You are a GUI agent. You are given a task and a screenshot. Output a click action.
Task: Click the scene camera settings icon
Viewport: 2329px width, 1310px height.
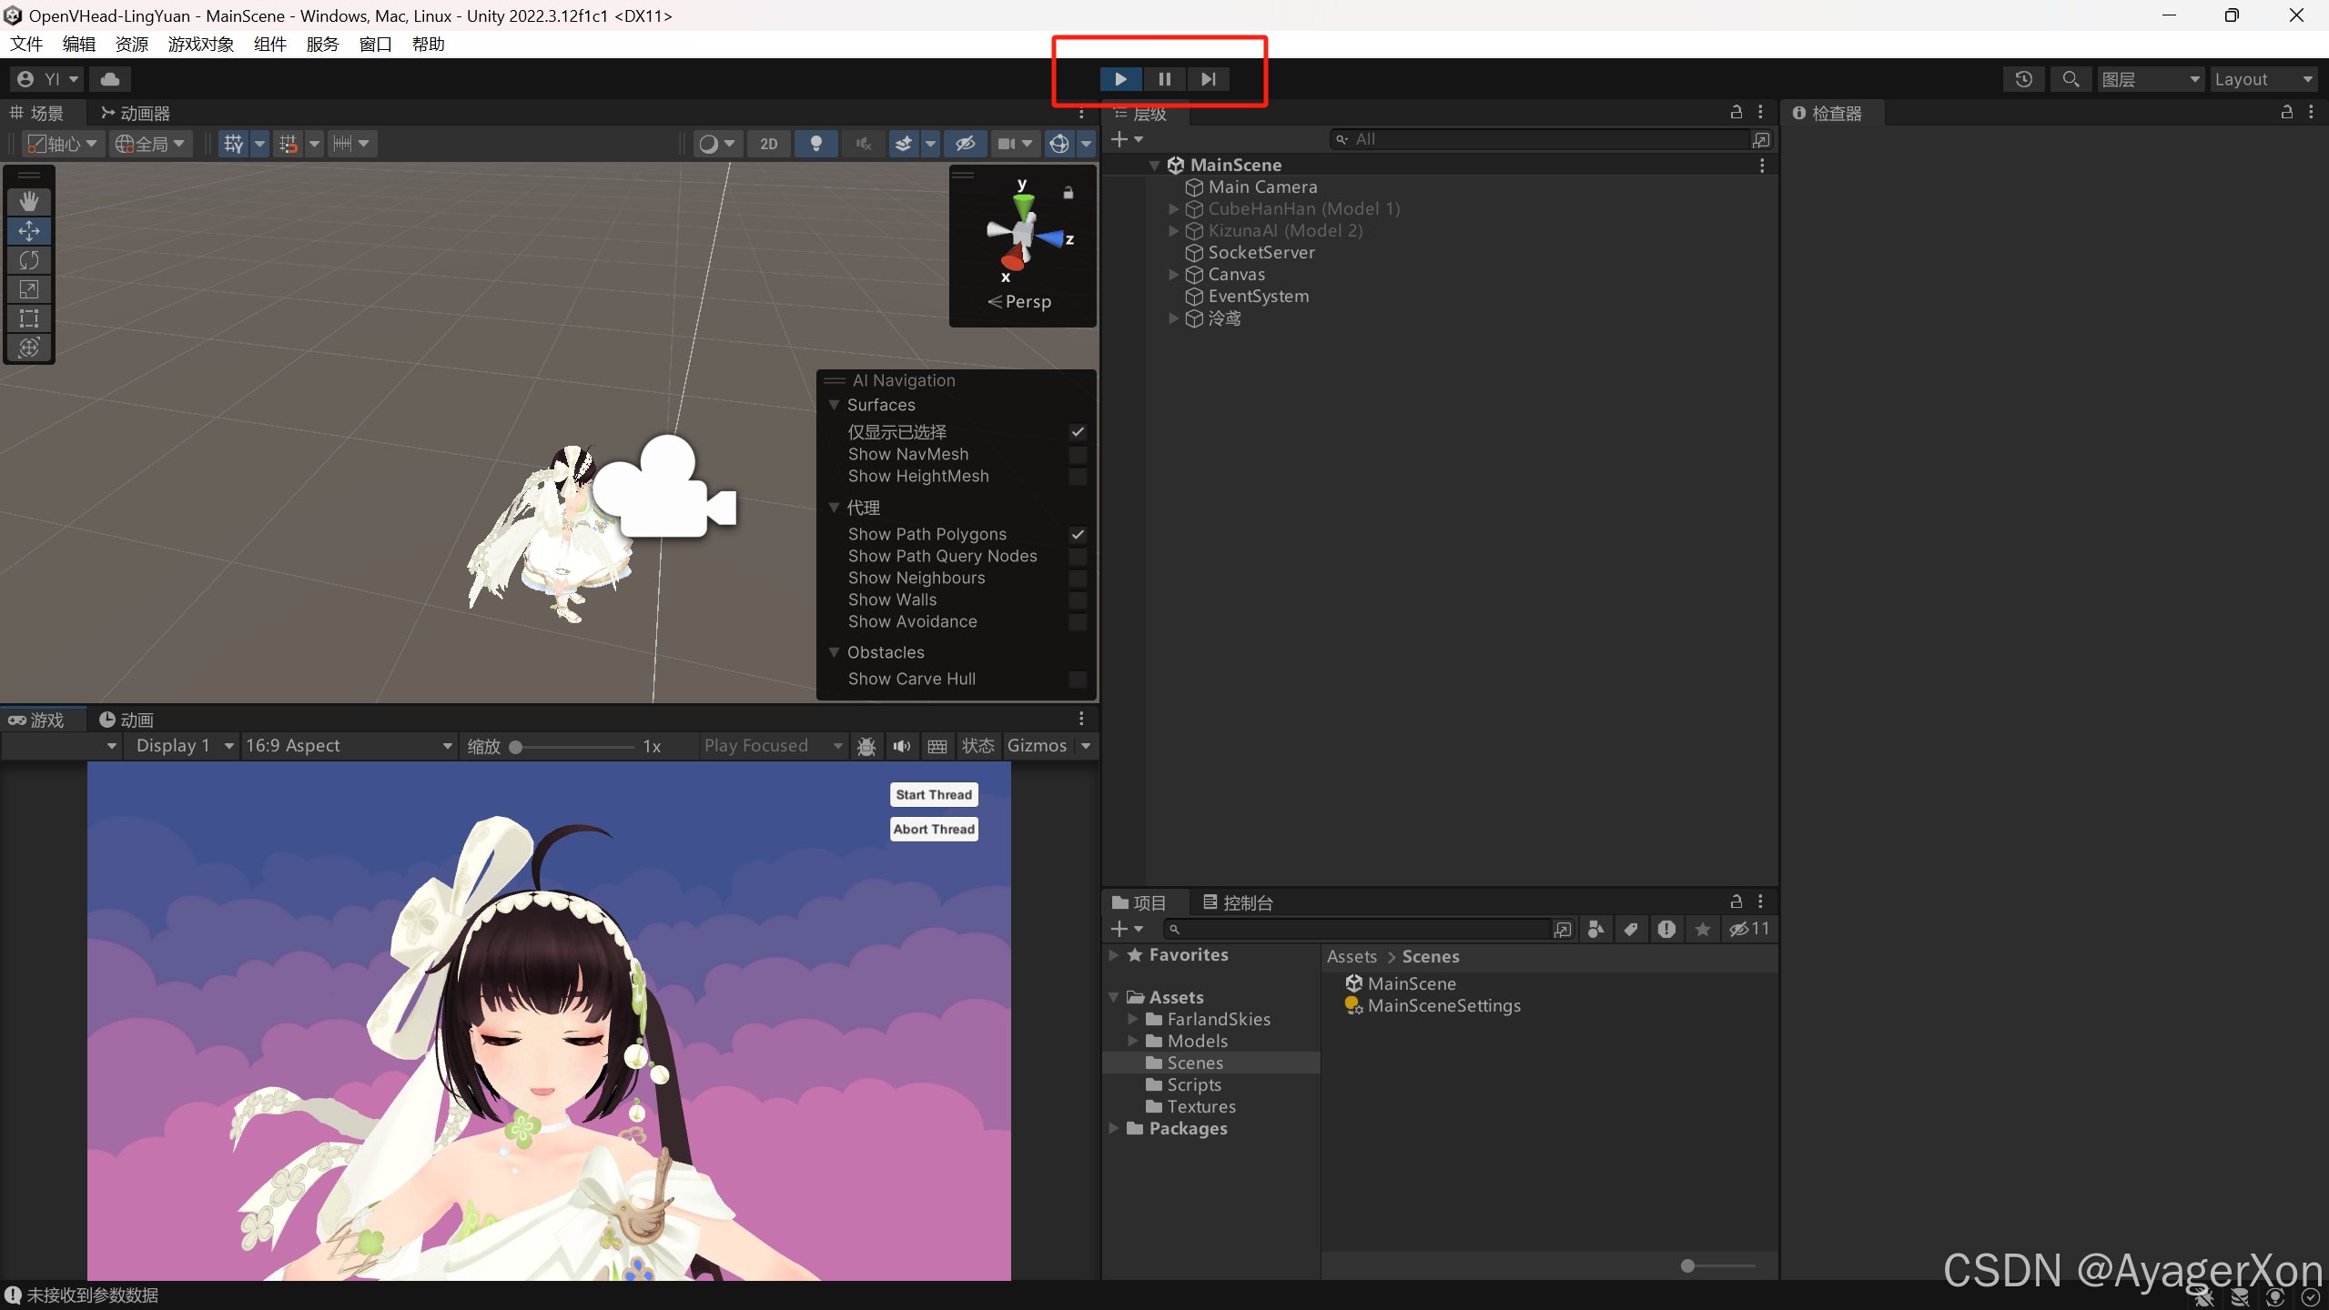pos(1007,144)
